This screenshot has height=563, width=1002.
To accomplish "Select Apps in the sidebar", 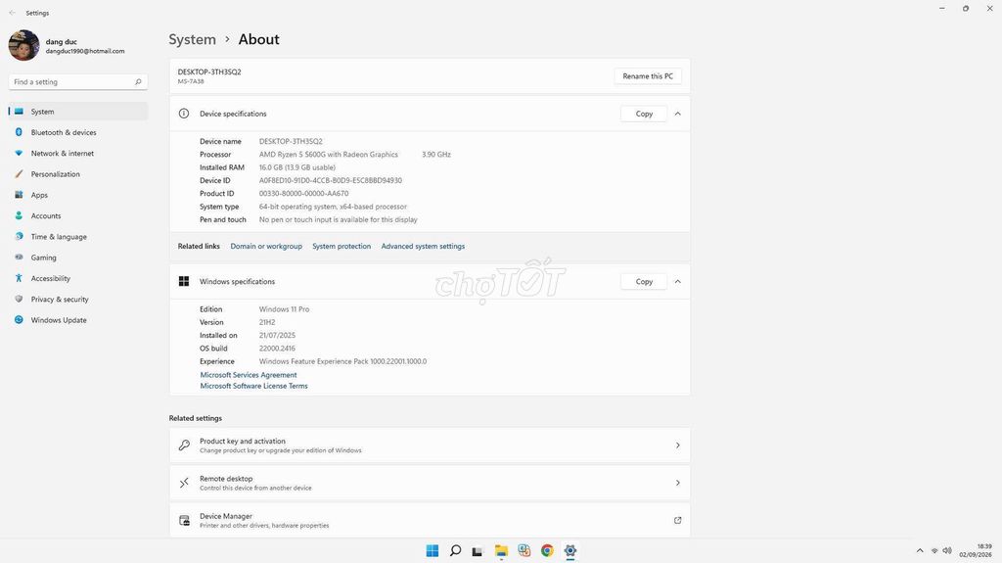I will (x=78, y=195).
